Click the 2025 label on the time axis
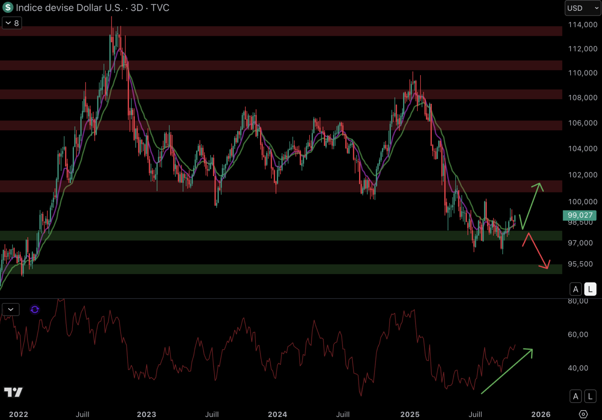Viewport: 602px width, 420px height. click(410, 414)
